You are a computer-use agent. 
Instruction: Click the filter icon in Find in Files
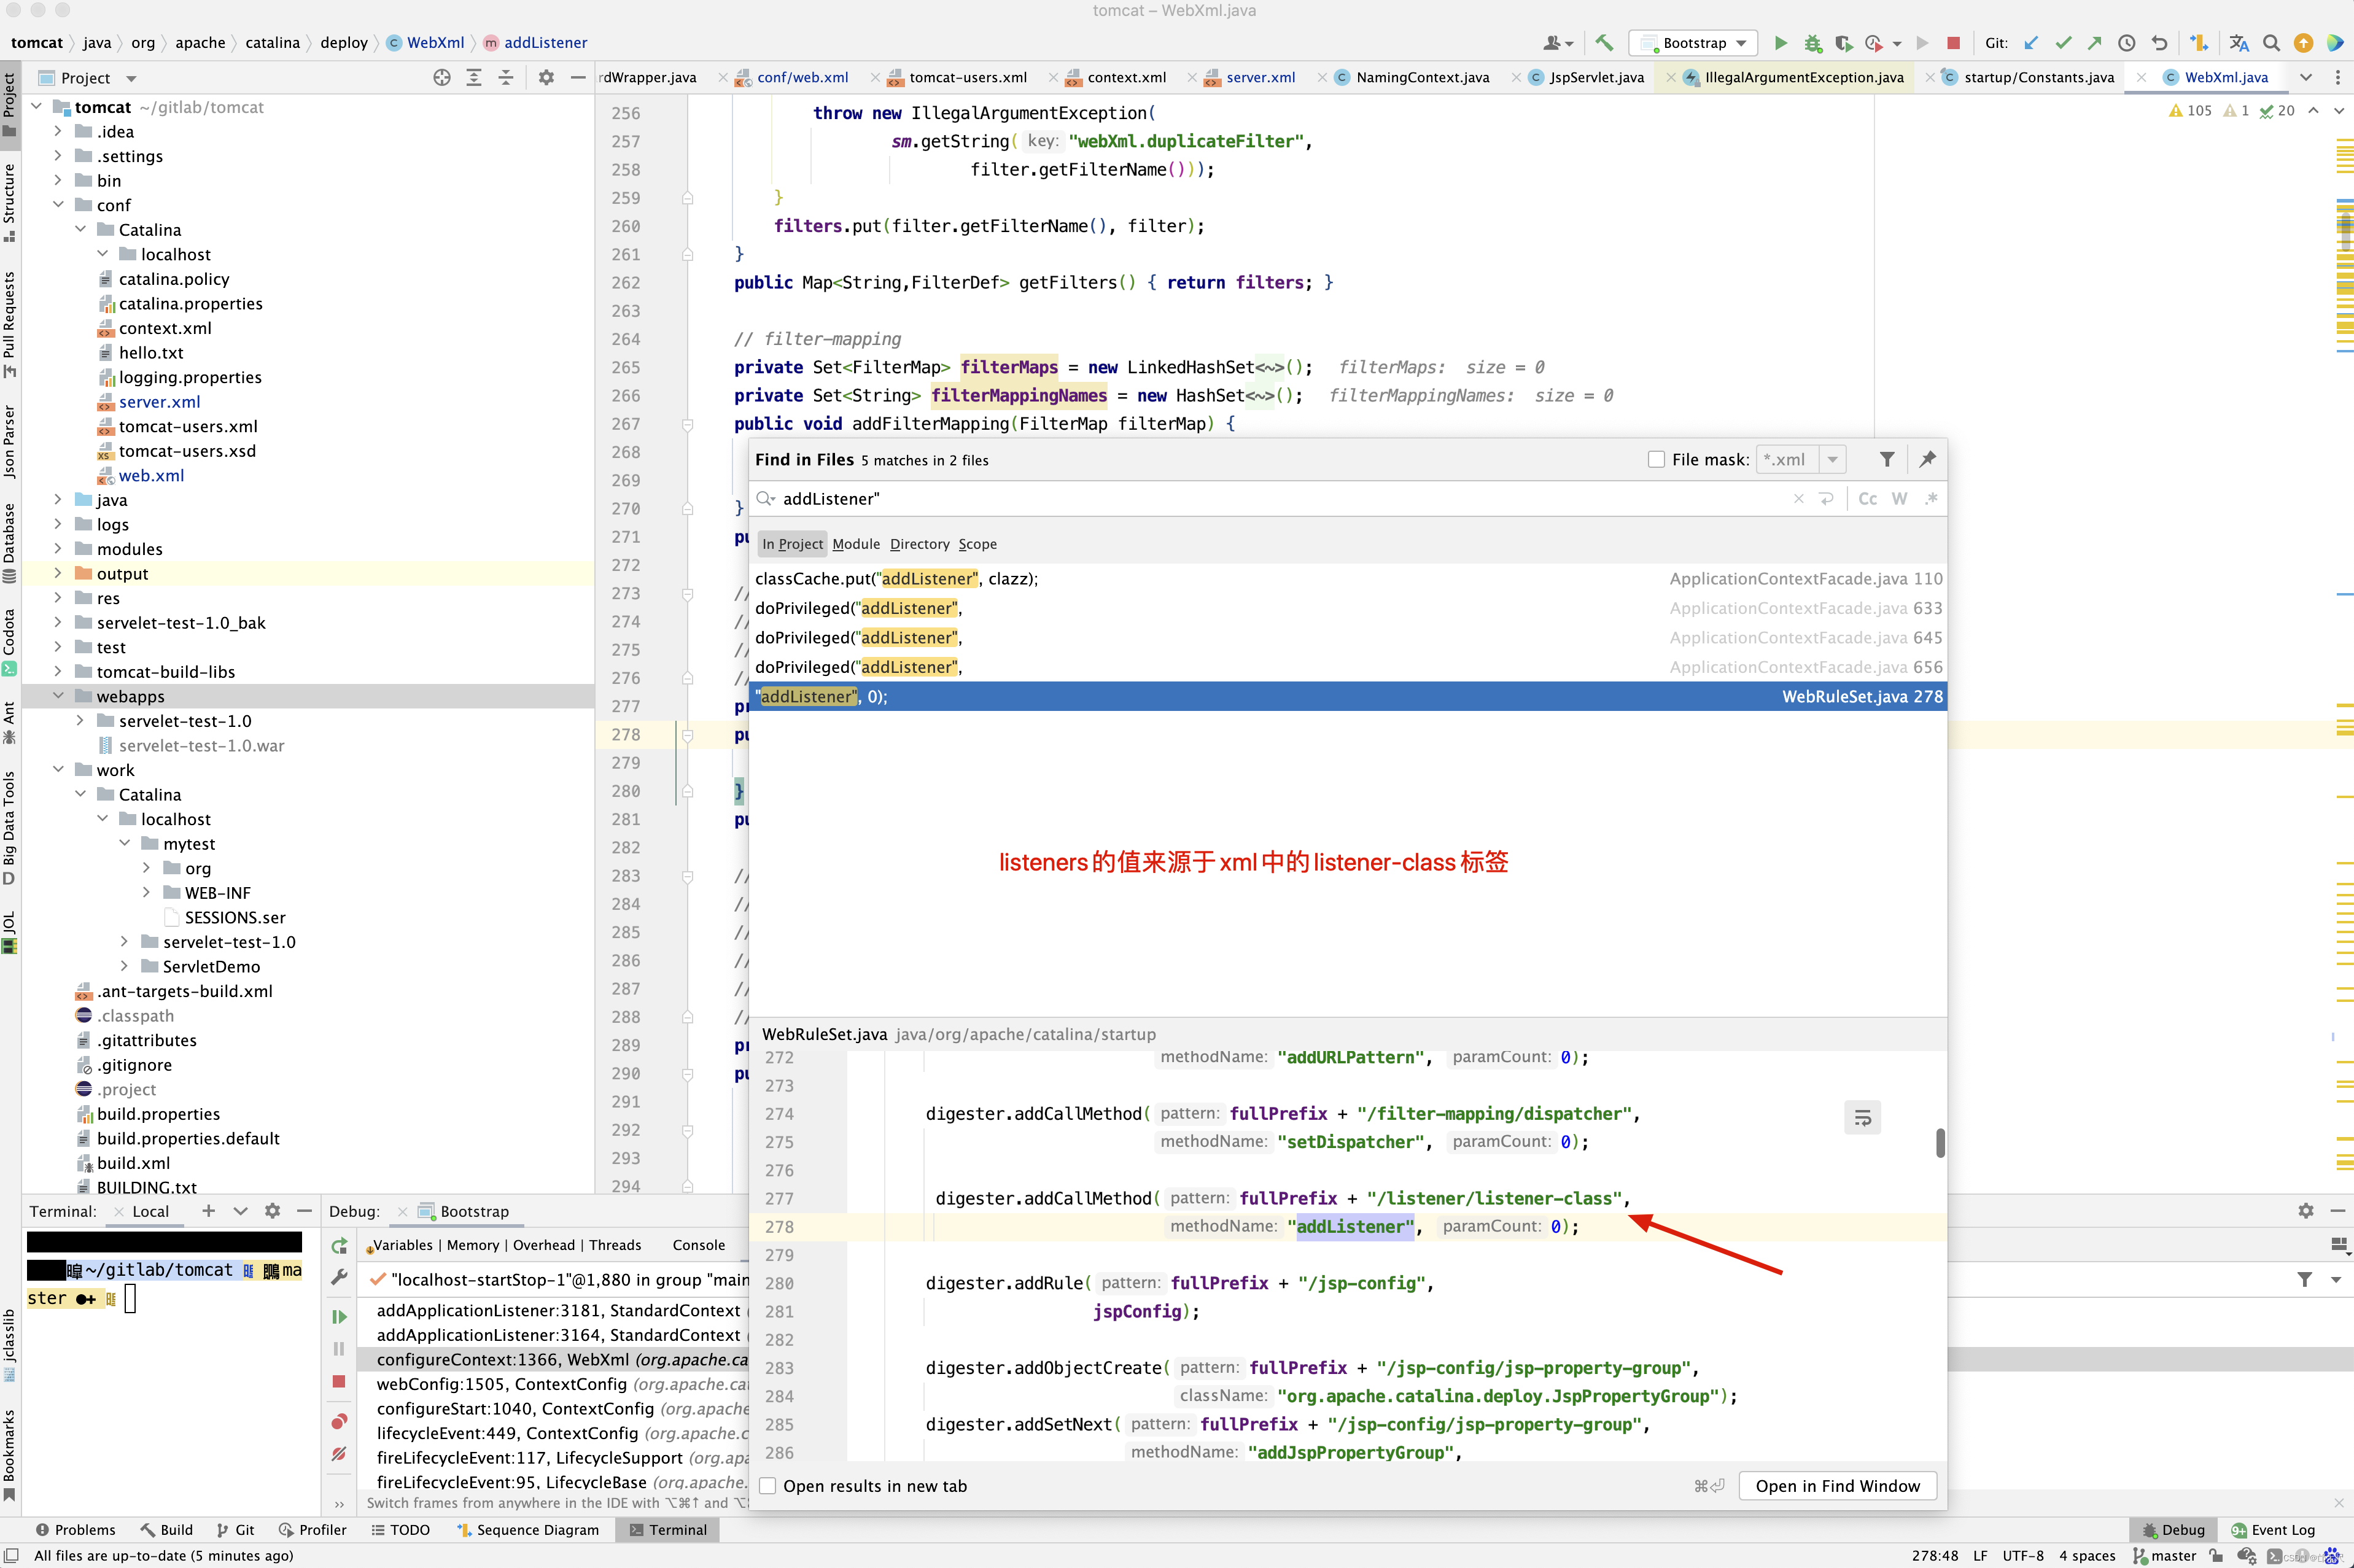(x=1886, y=459)
